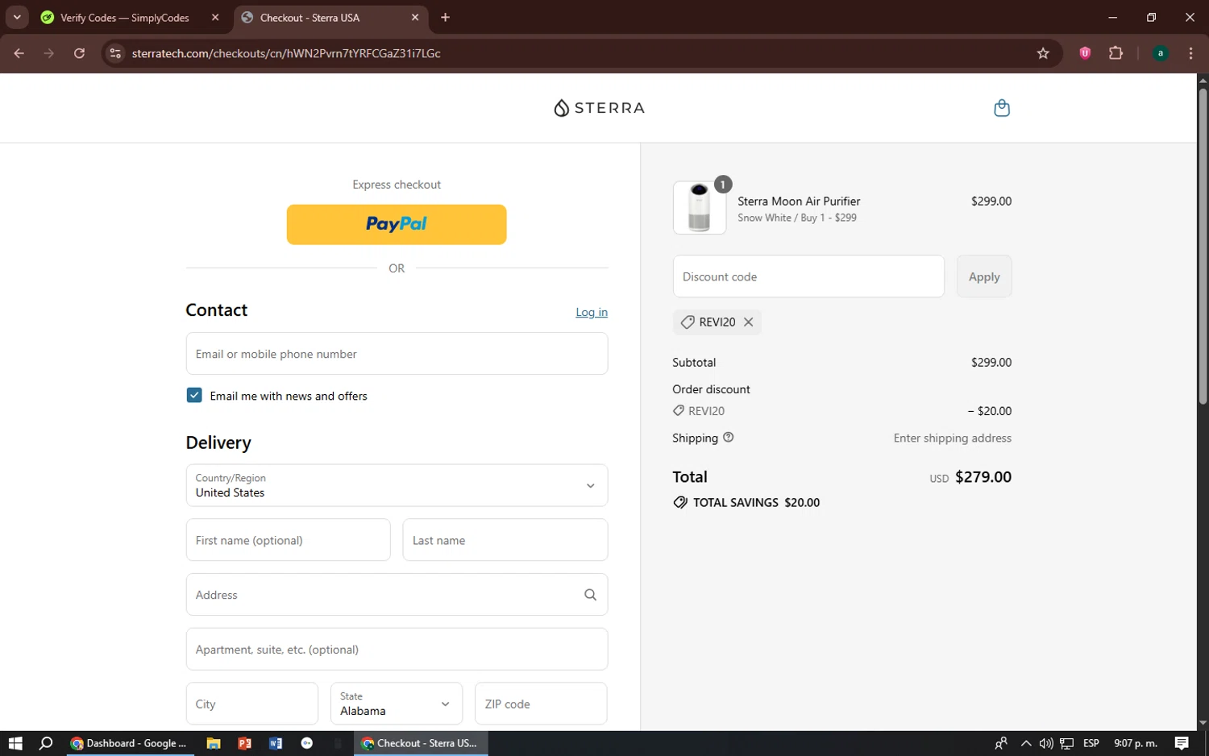Open the State dropdown showing Alabama
The image size is (1209, 756).
[x=397, y=704]
